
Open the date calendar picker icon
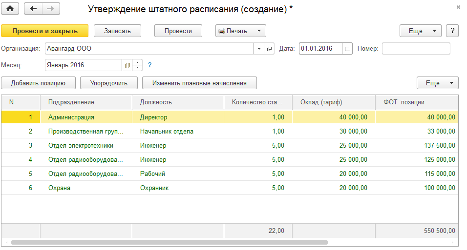(x=347, y=49)
